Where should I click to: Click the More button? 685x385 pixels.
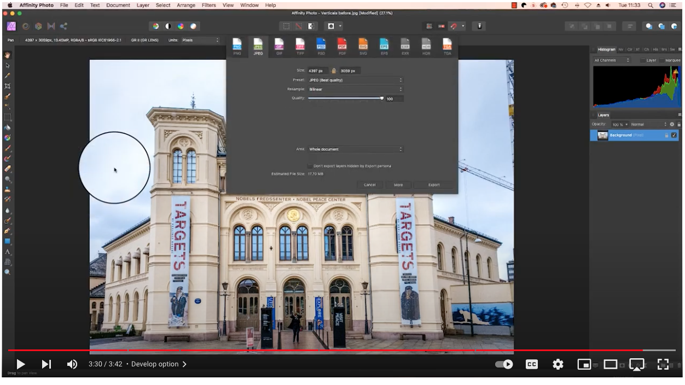coord(398,185)
